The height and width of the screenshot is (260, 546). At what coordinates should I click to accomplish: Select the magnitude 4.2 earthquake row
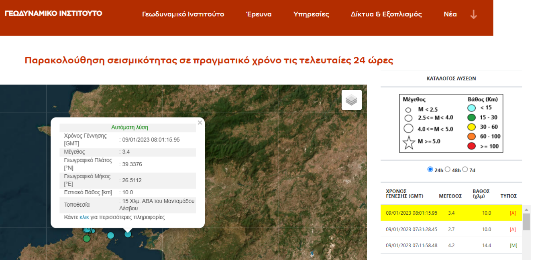click(451, 245)
